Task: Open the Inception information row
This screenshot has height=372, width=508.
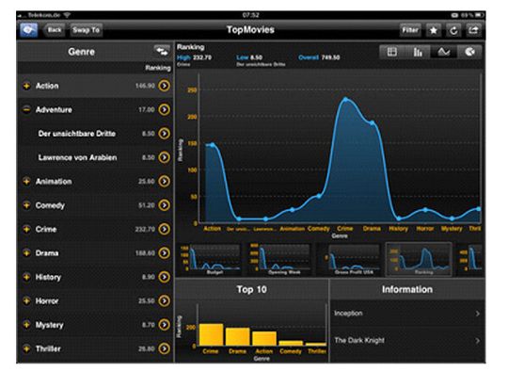Action: 407,314
